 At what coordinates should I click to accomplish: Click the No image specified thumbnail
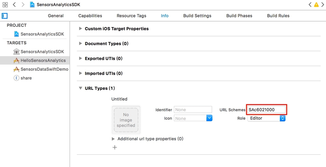click(126, 120)
